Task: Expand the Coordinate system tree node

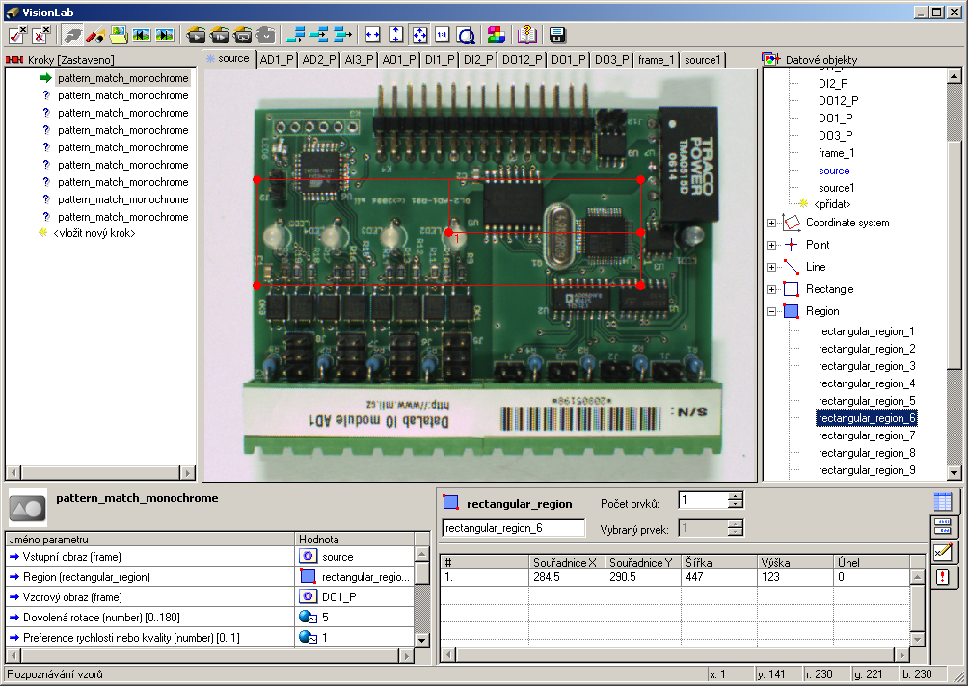Action: click(x=772, y=223)
